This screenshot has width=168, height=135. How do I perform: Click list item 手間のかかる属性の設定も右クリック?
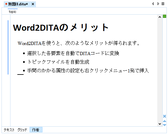88,71
